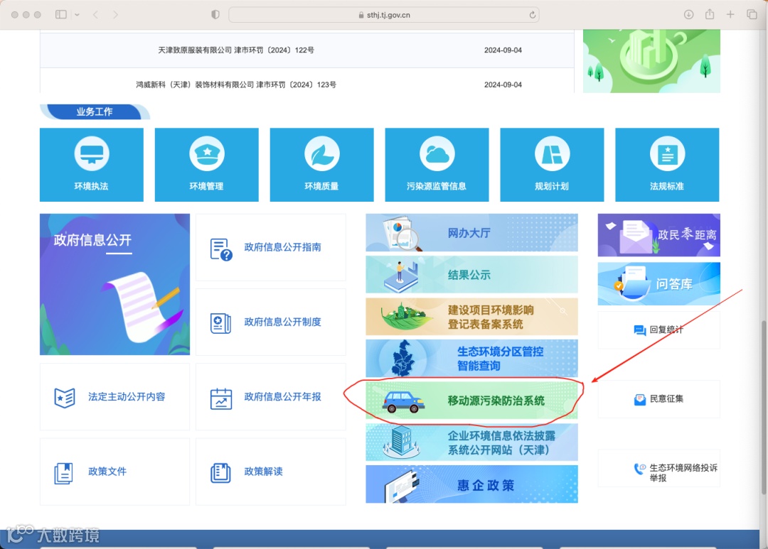Open 生态环境分区管控智能查询 banner
768x549 pixels.
click(471, 358)
